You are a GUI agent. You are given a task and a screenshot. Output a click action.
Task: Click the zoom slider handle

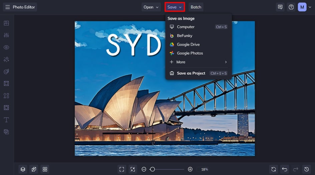(x=152, y=169)
